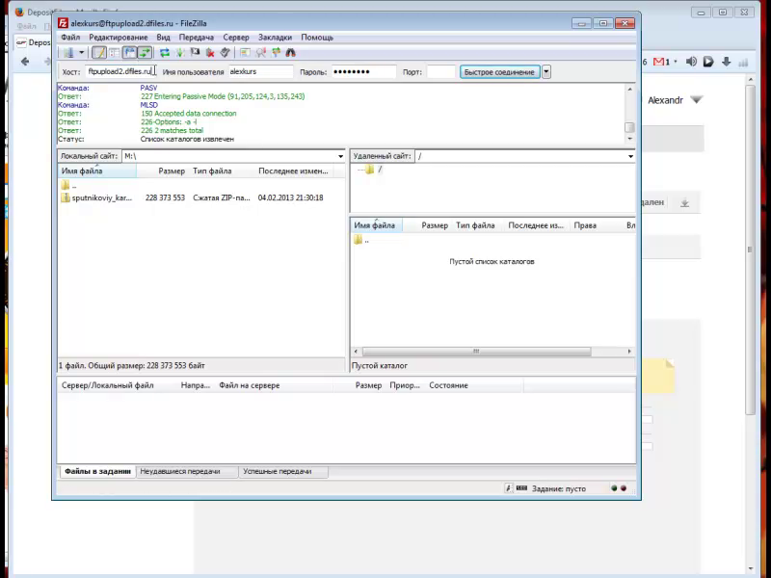Screen dimensions: 771x578
Task: Click the speaker icon in Firefox toolbar
Action: point(691,62)
